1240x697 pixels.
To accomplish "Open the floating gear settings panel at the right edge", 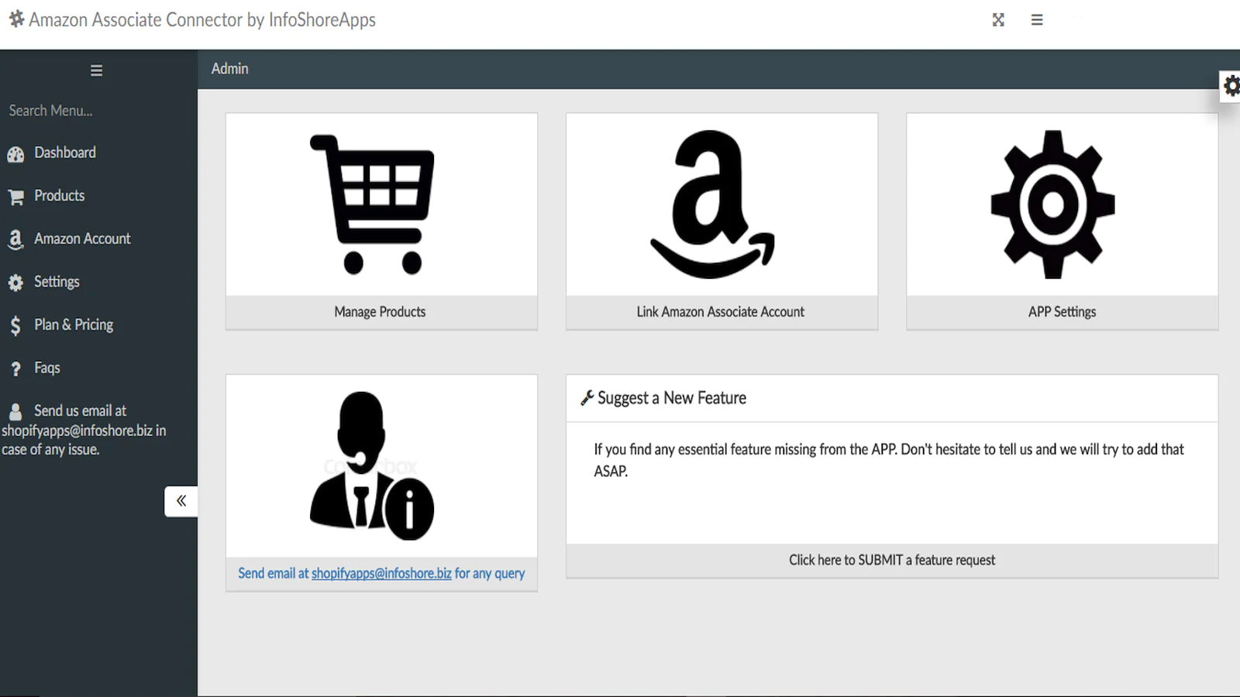I will pos(1231,85).
